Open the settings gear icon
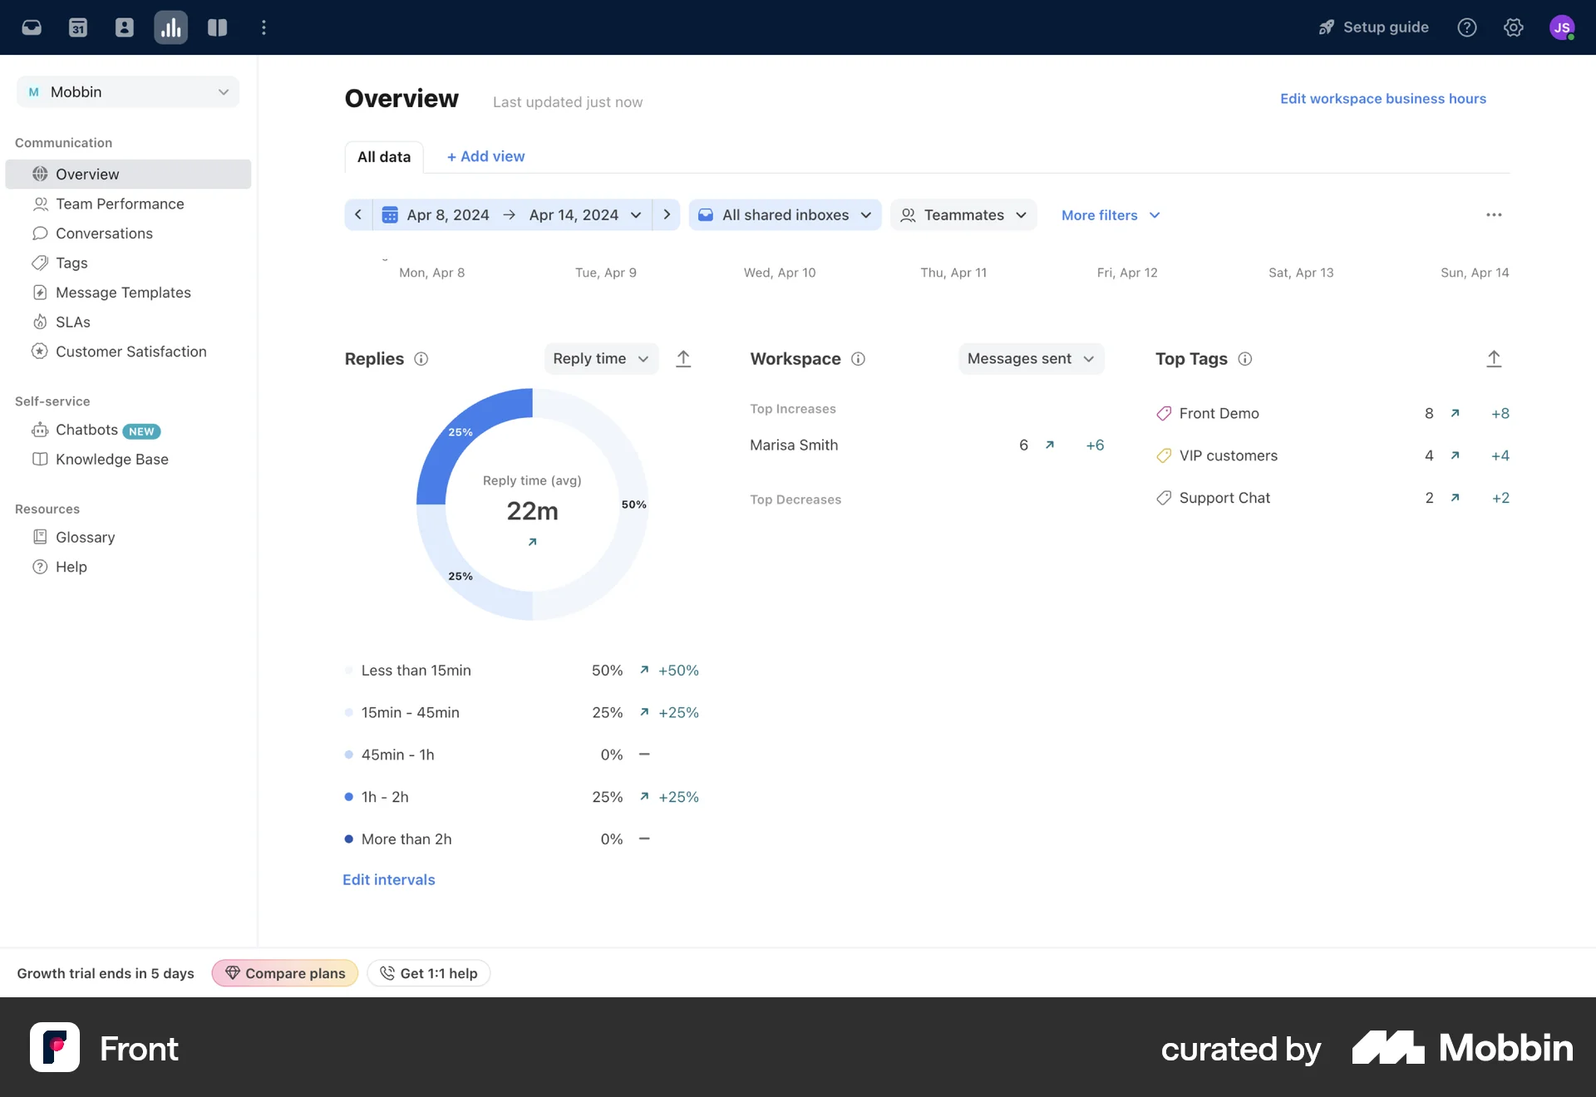Viewport: 1596px width, 1097px height. coord(1513,27)
